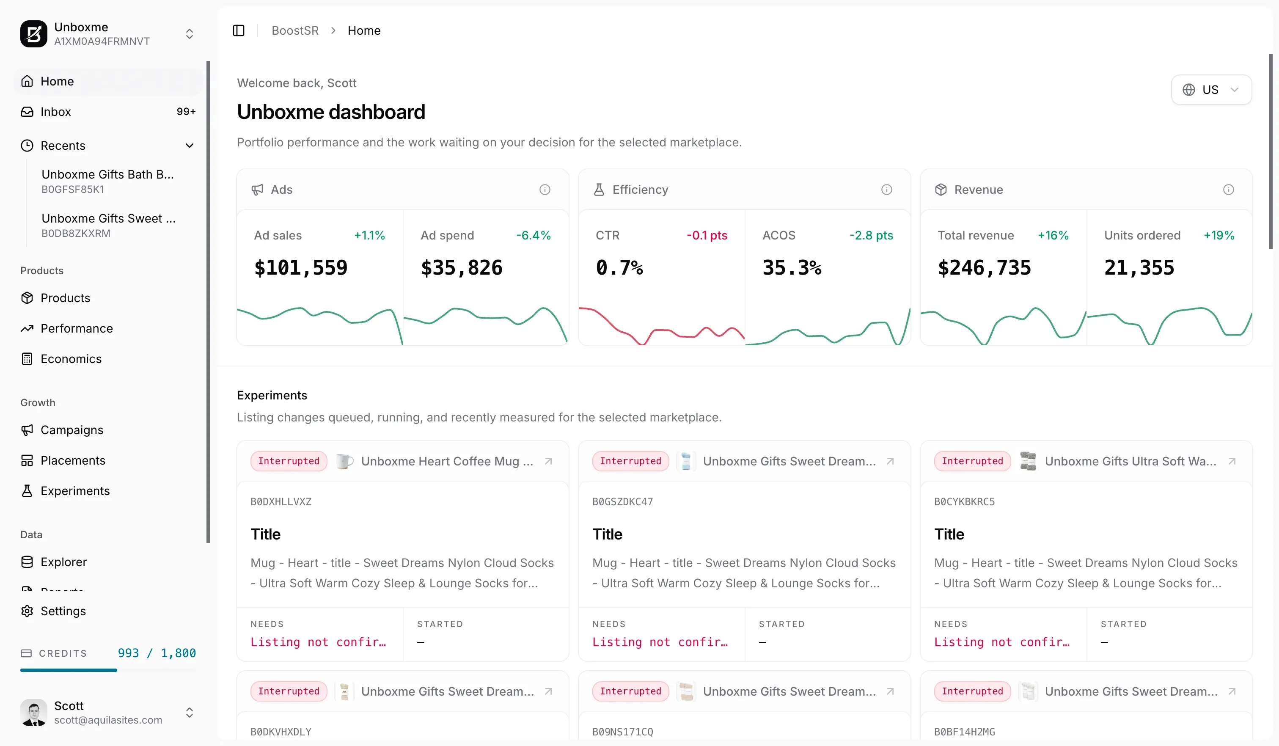This screenshot has width=1279, height=746.
Task: Open Unboxme Heart Coffee Mug experiment arrow
Action: click(548, 461)
